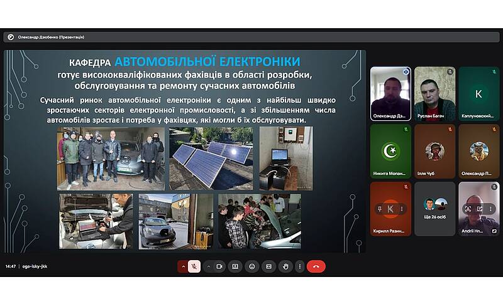
Task: Open three-dot menu on Andrii's tile
Action: click(x=490, y=208)
